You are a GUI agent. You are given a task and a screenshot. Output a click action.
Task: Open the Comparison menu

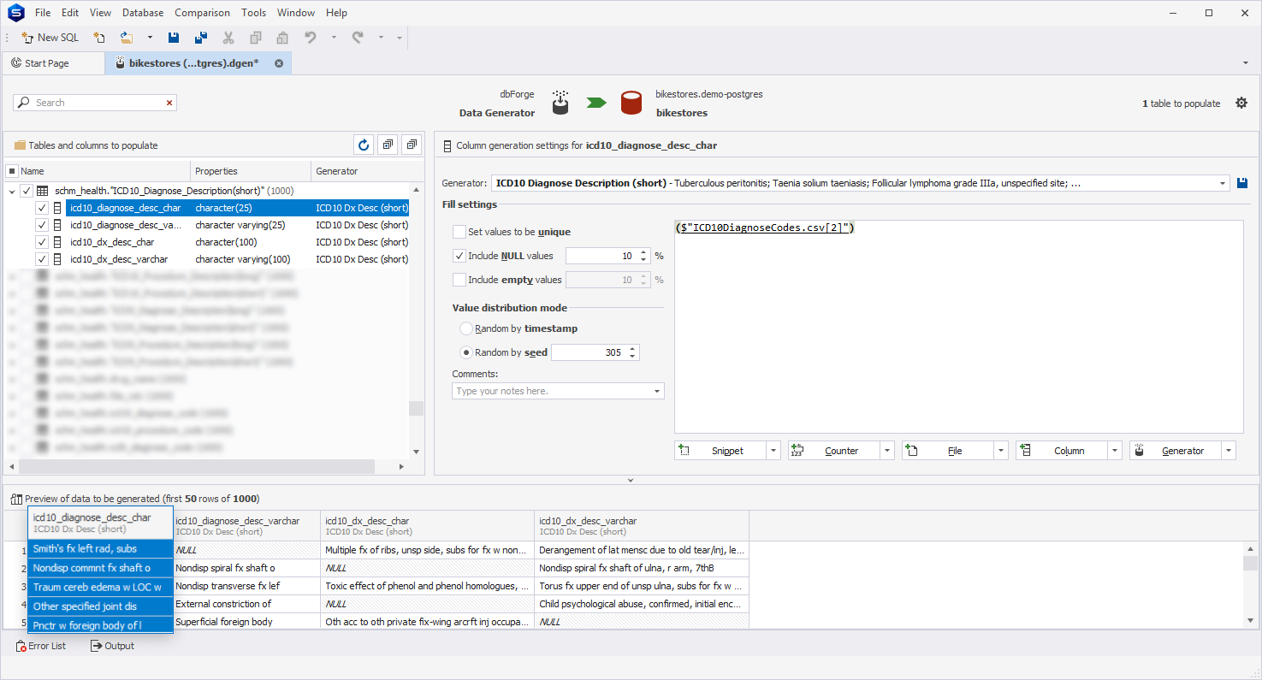(x=202, y=13)
